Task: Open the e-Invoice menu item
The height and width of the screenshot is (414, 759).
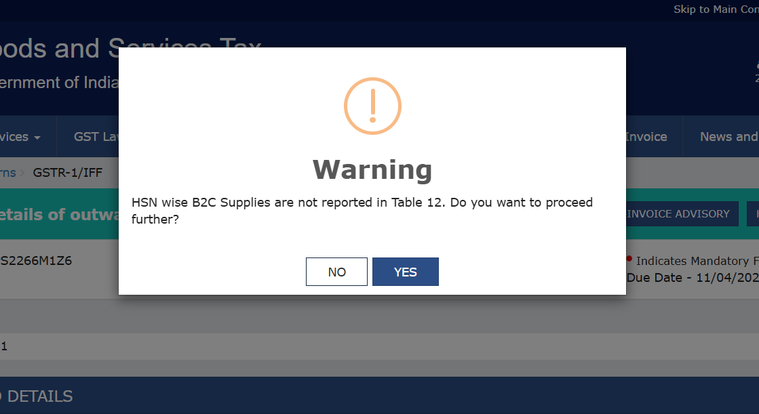Action: [646, 137]
